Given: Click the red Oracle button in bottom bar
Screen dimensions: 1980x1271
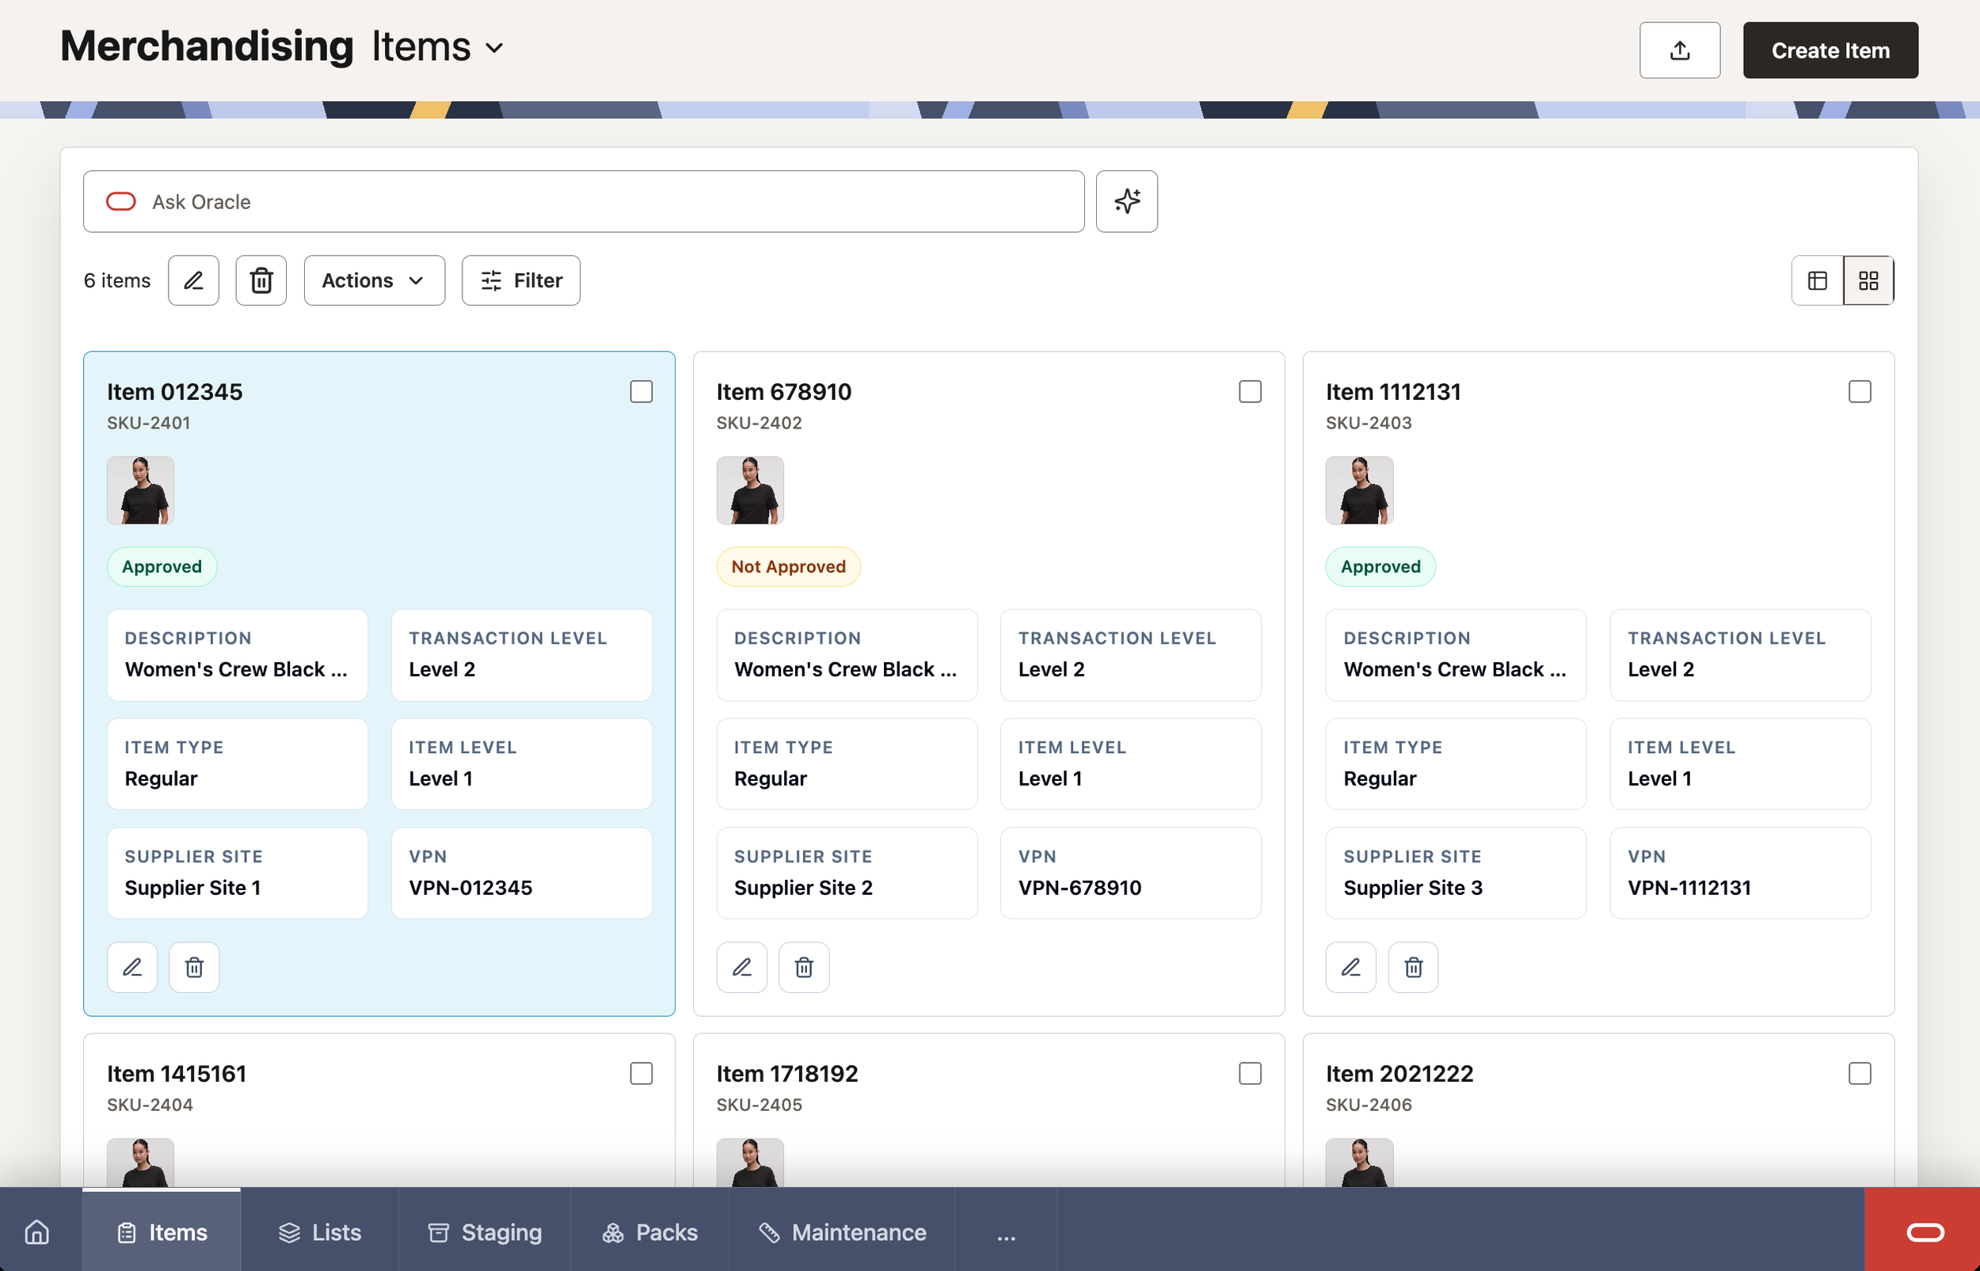Looking at the screenshot, I should (x=1922, y=1230).
